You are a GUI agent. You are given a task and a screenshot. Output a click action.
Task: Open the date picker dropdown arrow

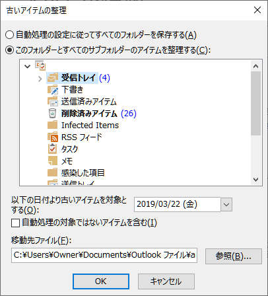click(x=226, y=205)
